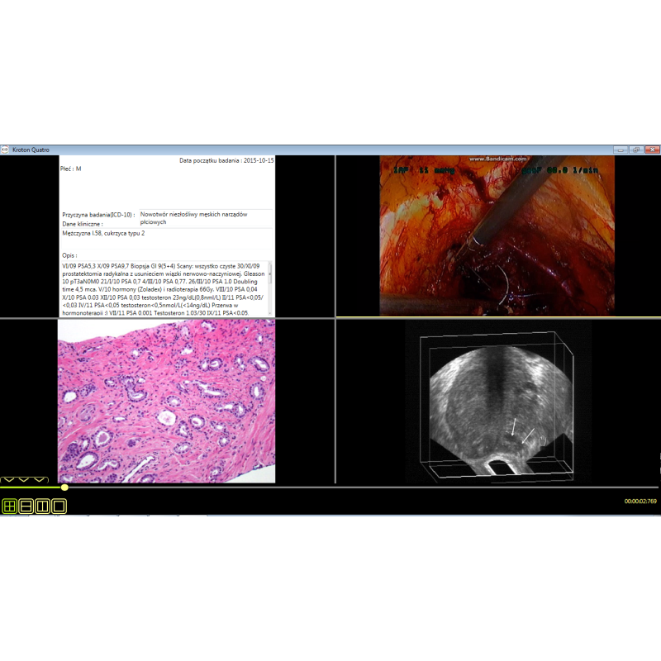Click the 'Kroton Quatro' window title
661x661 pixels.
[31, 150]
